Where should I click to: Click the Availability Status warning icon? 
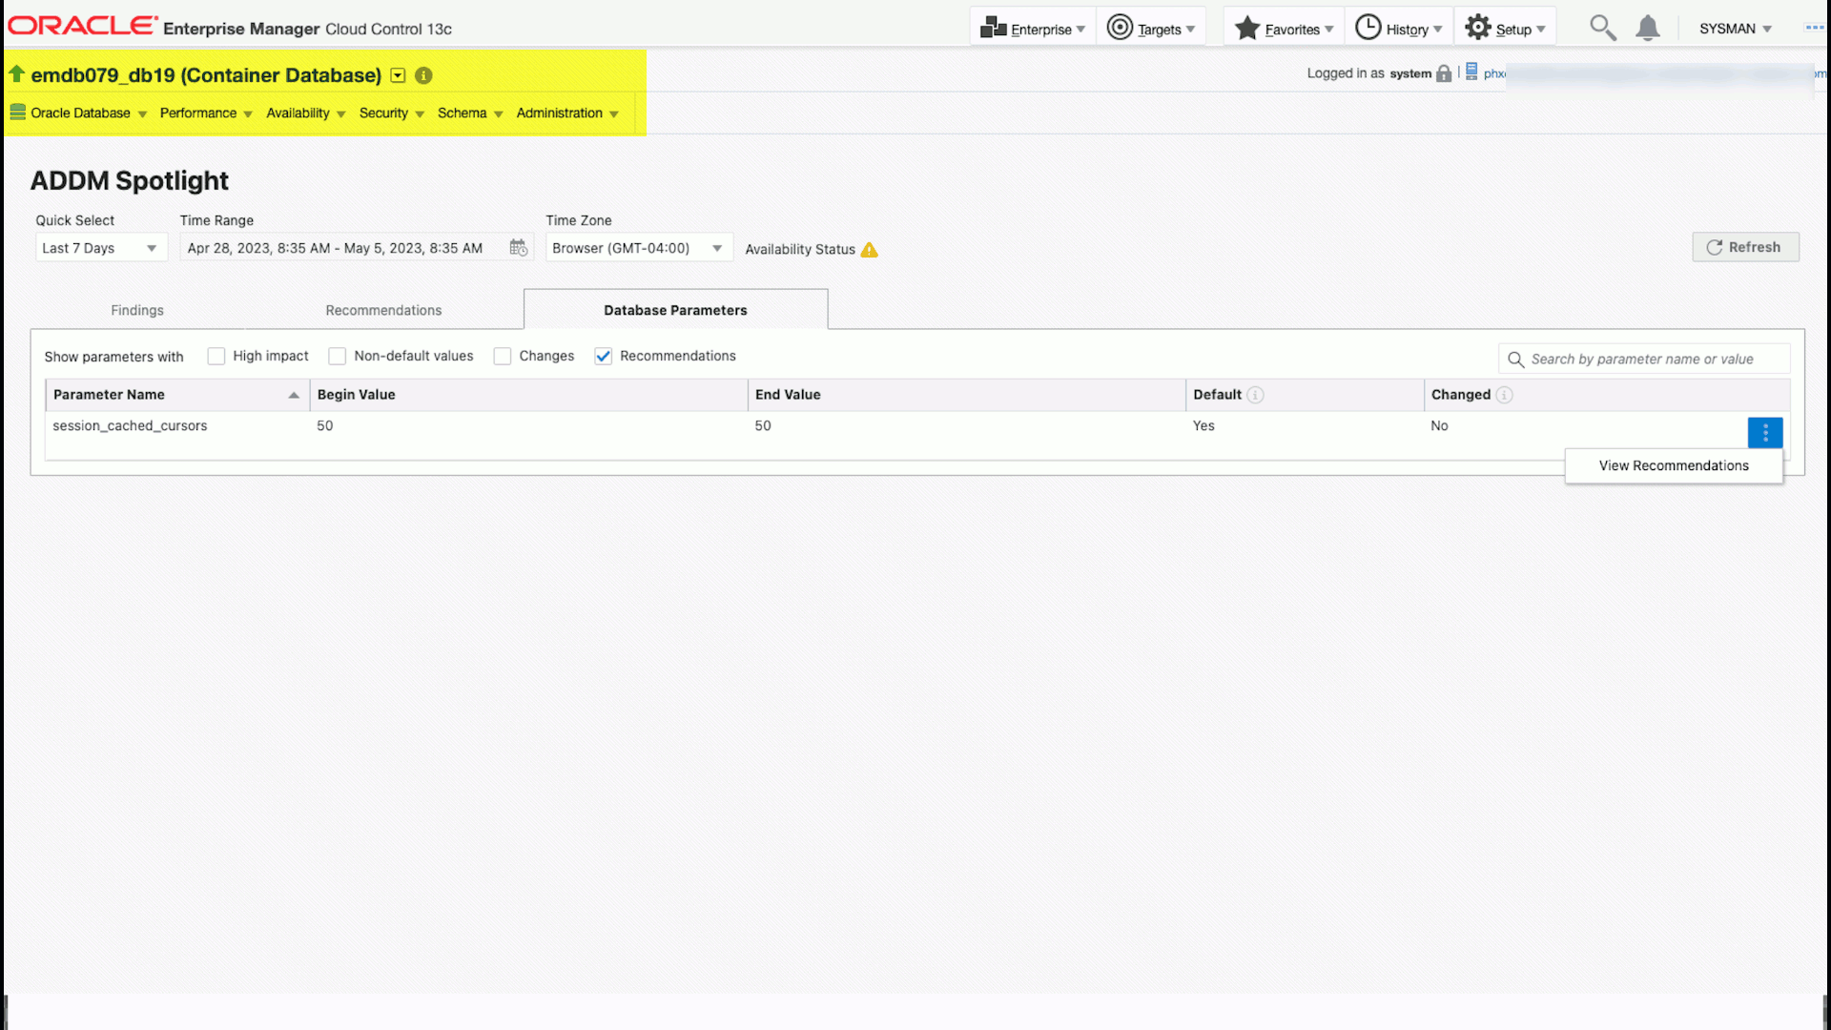click(869, 250)
